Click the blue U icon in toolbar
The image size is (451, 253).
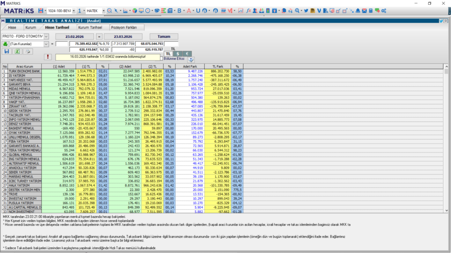(198, 11)
